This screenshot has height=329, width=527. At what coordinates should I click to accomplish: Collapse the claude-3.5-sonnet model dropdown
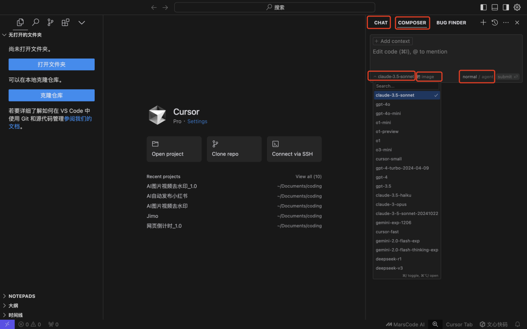[394, 77]
